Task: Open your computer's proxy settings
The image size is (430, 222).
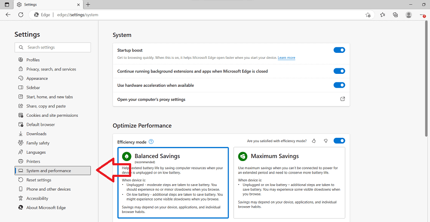Action: 231,99
